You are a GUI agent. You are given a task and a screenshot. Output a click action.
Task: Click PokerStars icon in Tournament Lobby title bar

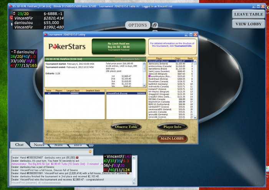point(45,35)
